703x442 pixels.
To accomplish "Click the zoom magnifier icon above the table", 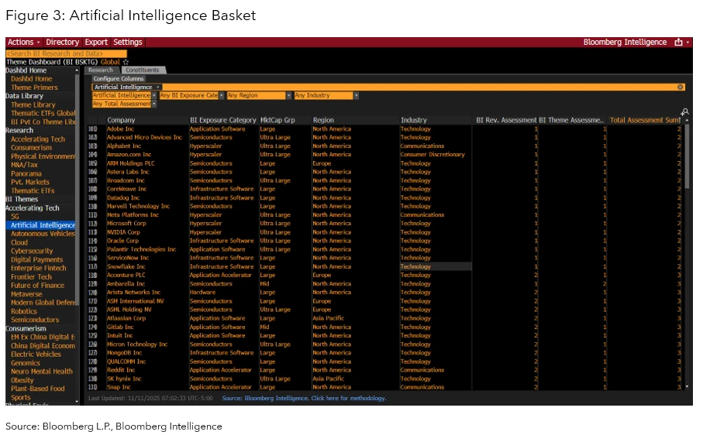I will pyautogui.click(x=684, y=112).
